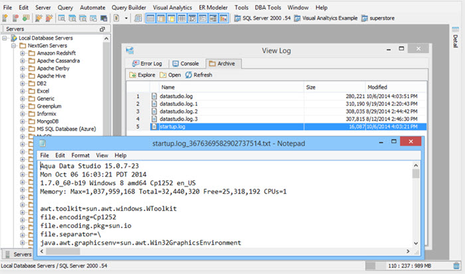Open the Detail side panel tab

click(456, 38)
